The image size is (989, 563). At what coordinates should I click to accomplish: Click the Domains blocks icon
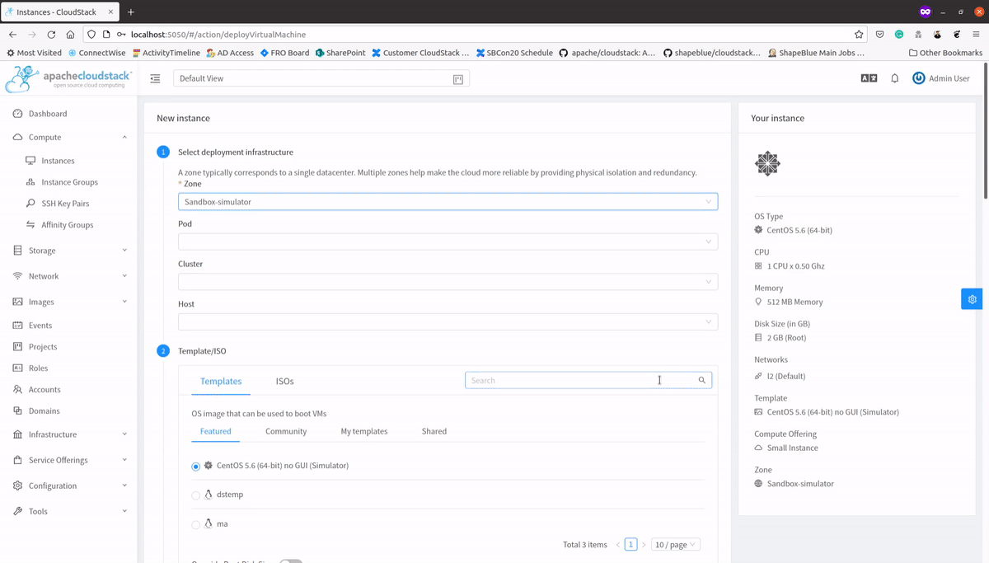click(18, 411)
